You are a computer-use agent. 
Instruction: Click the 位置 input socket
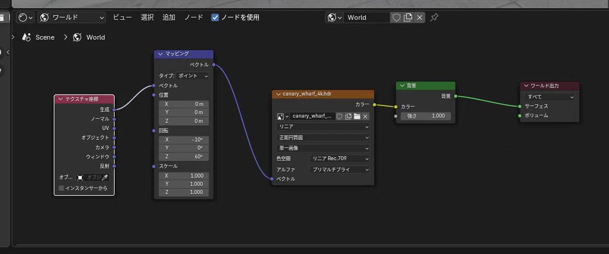154,95
